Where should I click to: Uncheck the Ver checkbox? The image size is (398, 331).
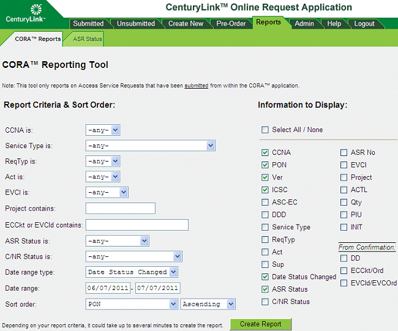265,177
